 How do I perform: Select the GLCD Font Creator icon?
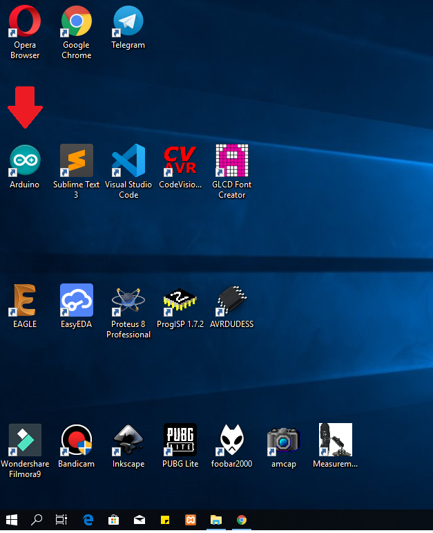tap(232, 160)
